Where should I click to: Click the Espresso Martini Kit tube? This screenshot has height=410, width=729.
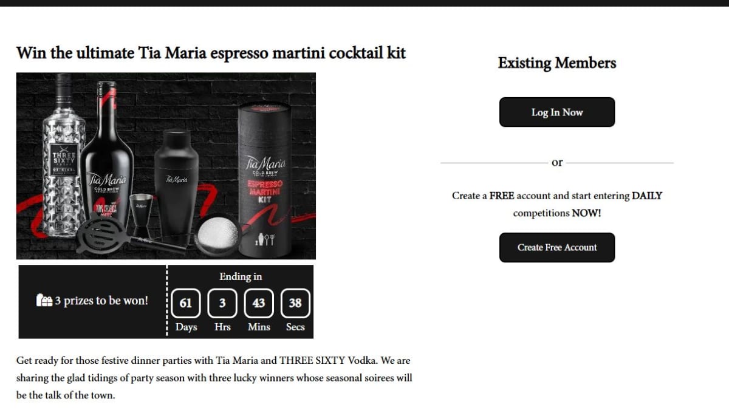click(x=264, y=176)
